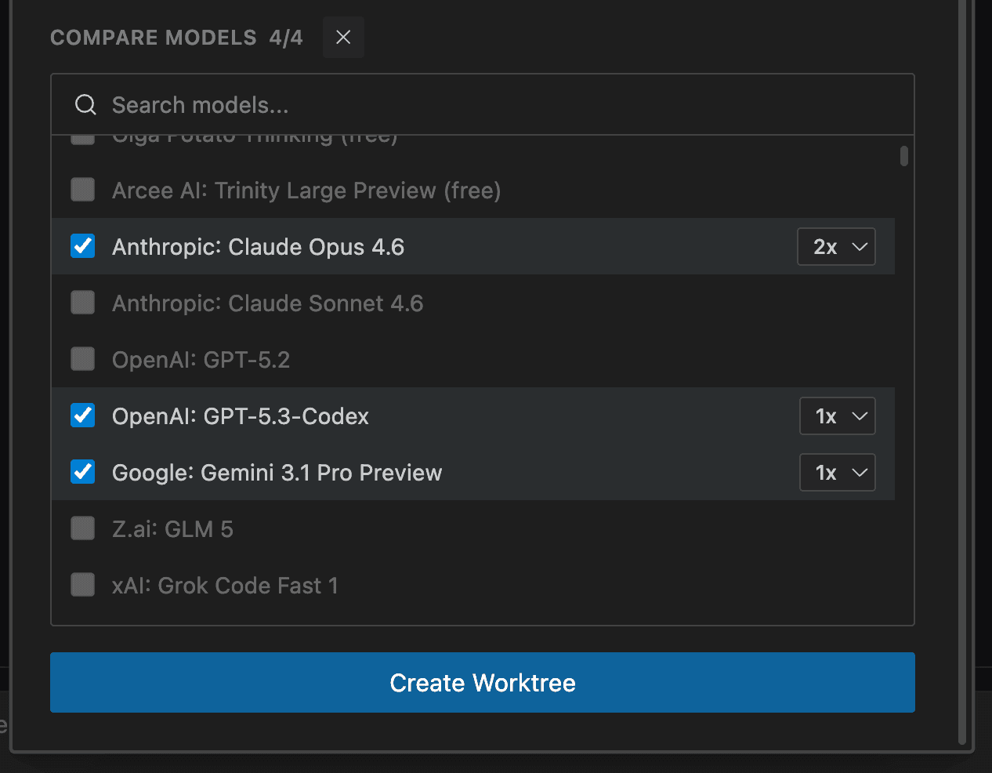The width and height of the screenshot is (992, 773).
Task: Enable the Grok Code Fast 1 model
Action: point(82,585)
